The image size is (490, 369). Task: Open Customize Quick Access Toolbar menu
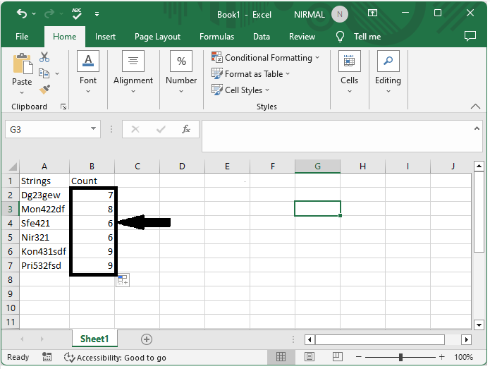pos(97,14)
